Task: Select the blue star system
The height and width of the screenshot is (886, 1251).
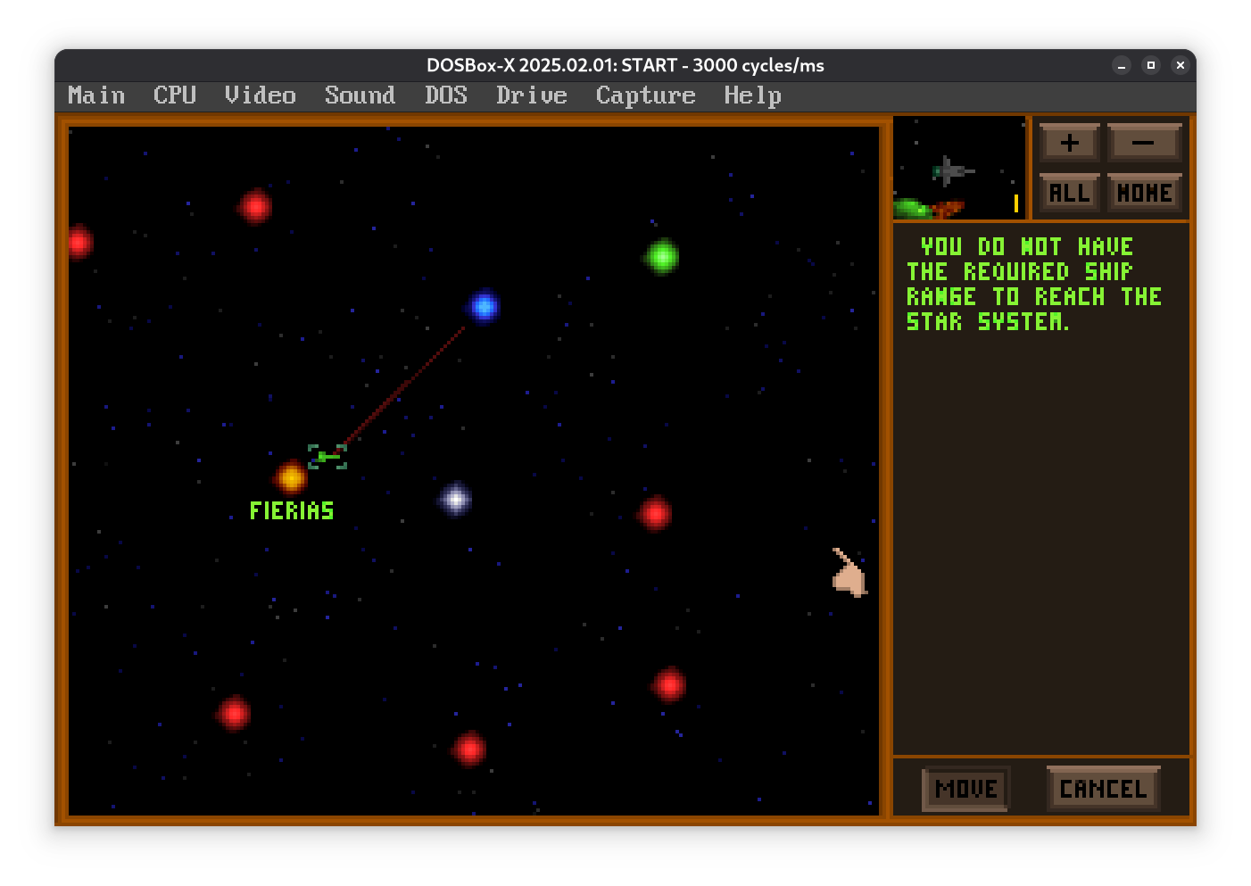Action: point(484,307)
